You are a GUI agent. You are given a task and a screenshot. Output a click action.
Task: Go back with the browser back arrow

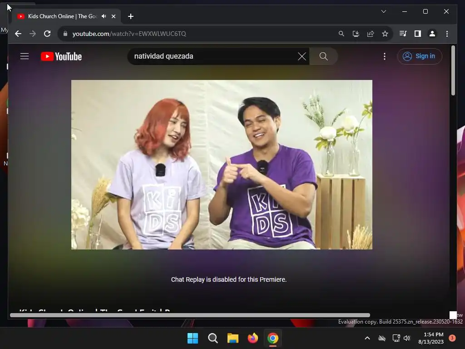click(x=18, y=34)
